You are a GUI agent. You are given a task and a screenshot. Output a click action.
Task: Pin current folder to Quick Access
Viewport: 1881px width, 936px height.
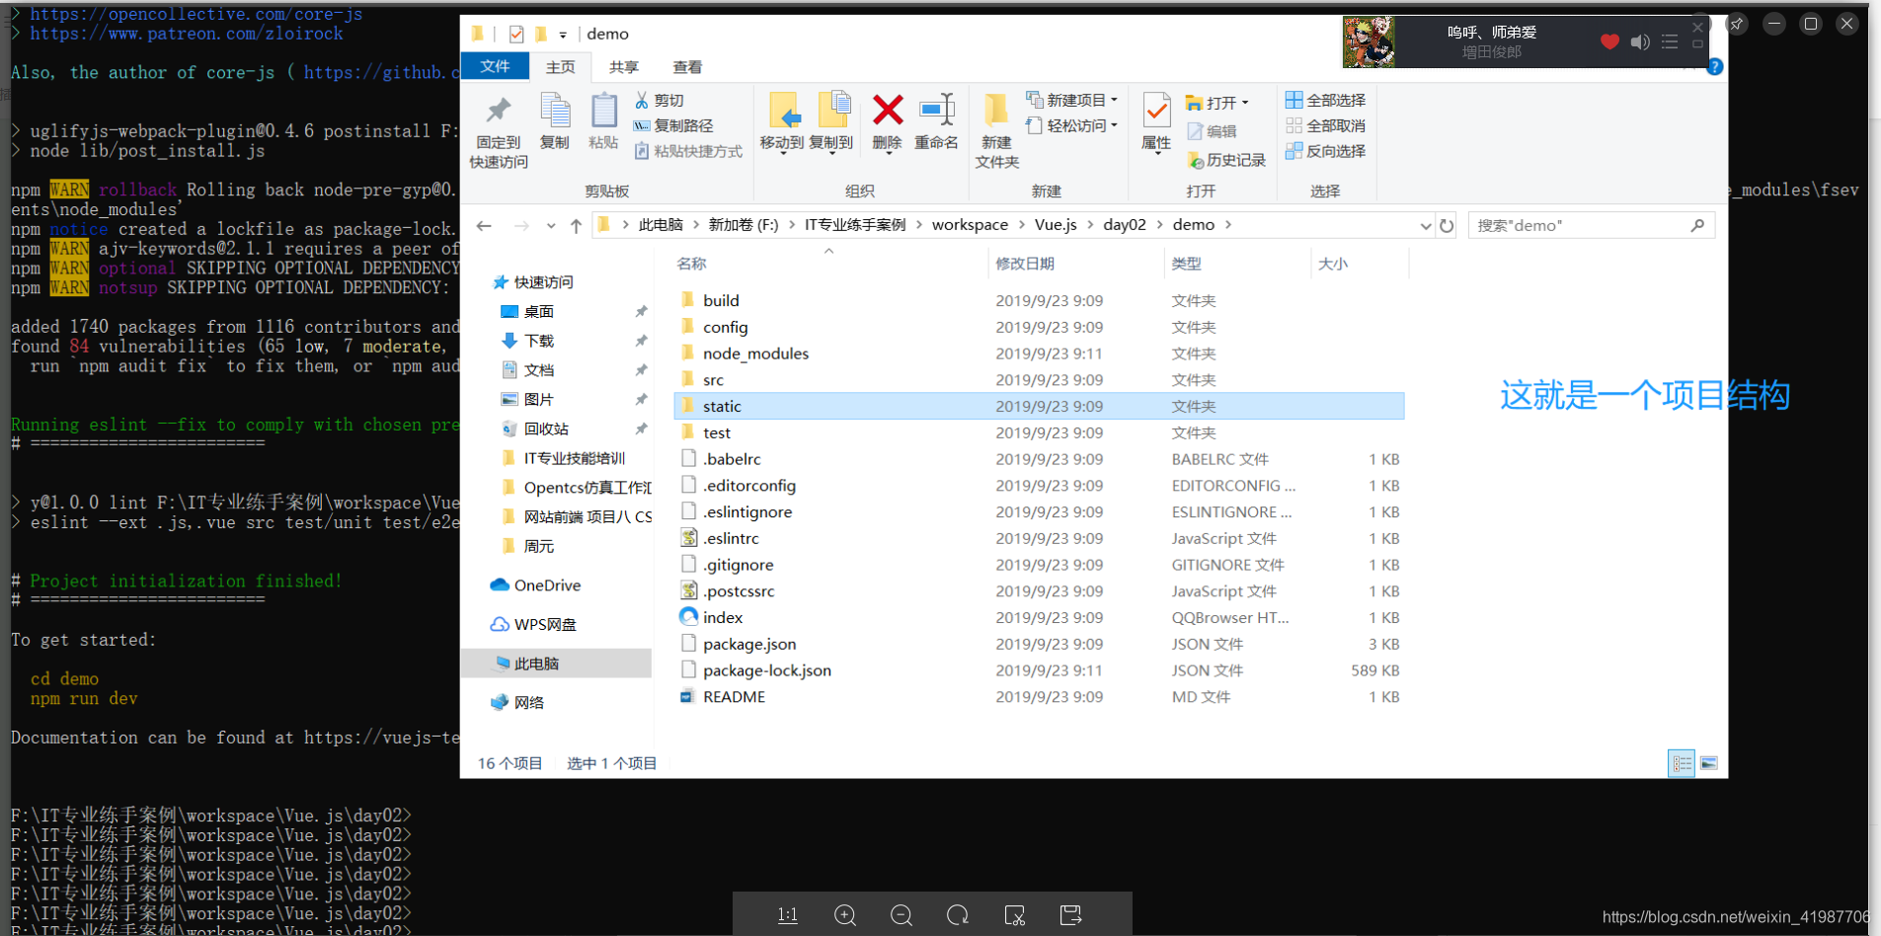pyautogui.click(x=497, y=129)
